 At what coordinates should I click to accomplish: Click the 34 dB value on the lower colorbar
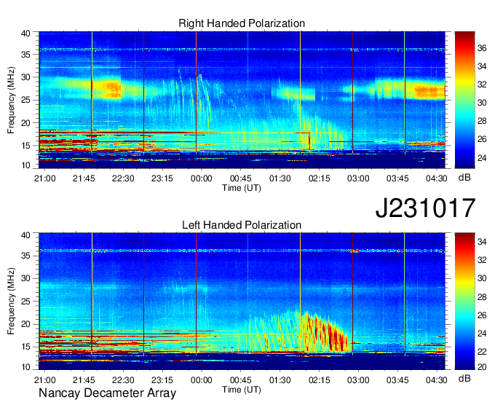click(482, 243)
